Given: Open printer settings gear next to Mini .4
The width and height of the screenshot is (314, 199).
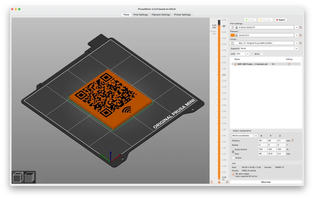Looking at the screenshot, I should (300, 43).
